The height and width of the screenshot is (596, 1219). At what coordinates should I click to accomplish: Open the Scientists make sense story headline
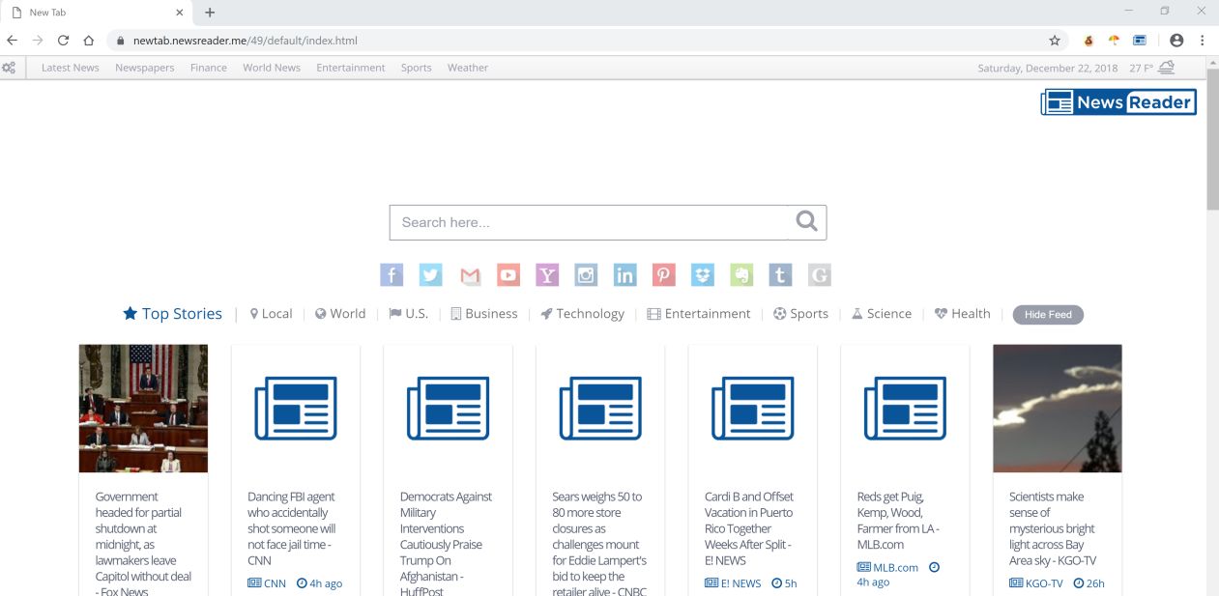[1053, 528]
